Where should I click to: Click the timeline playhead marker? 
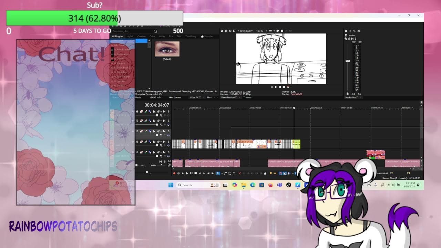294,108
